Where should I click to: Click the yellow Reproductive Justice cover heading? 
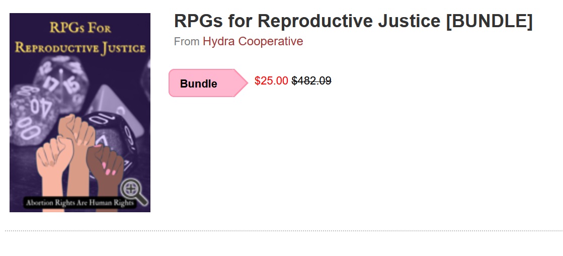[80, 48]
